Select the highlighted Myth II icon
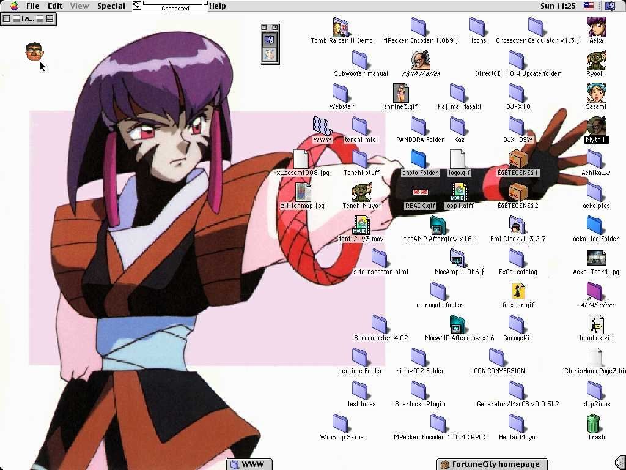Screen dimensions: 626x470 596,126
